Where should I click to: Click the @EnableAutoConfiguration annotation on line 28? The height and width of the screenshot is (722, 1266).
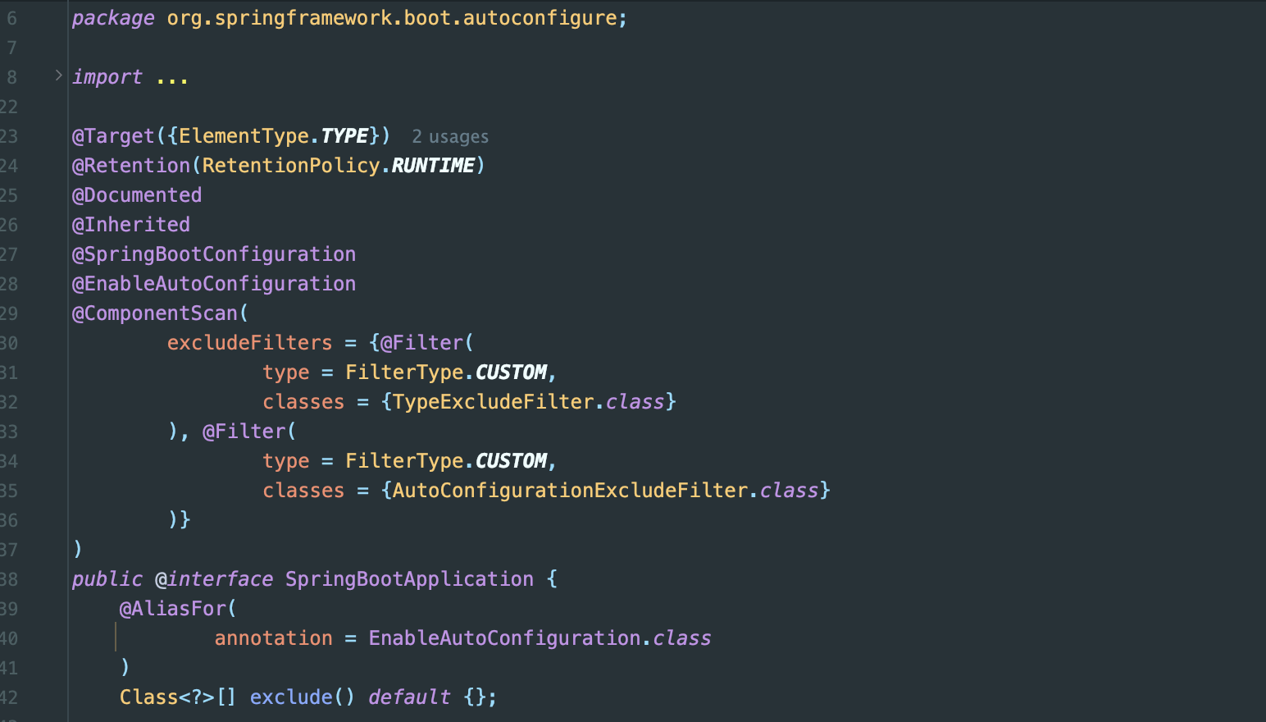click(x=214, y=284)
